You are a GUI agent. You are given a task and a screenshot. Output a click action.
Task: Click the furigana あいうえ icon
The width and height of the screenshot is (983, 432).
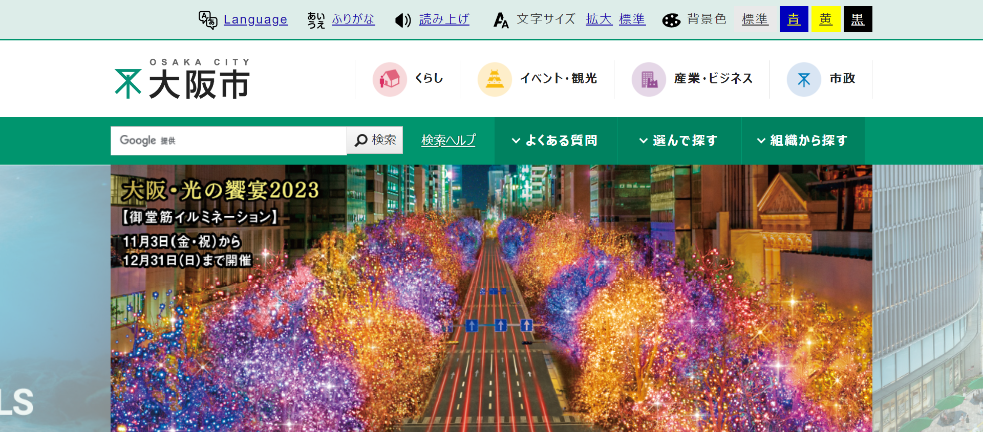click(316, 20)
